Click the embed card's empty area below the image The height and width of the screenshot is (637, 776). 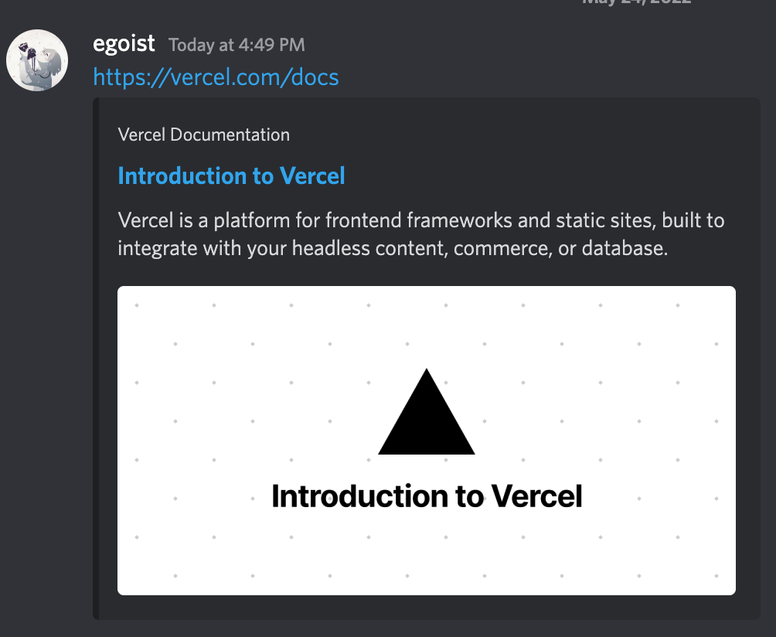pyautogui.click(x=427, y=608)
